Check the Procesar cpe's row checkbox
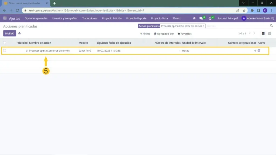Image resolution: width=276 pixels, height=155 pixels. [x=5, y=51]
